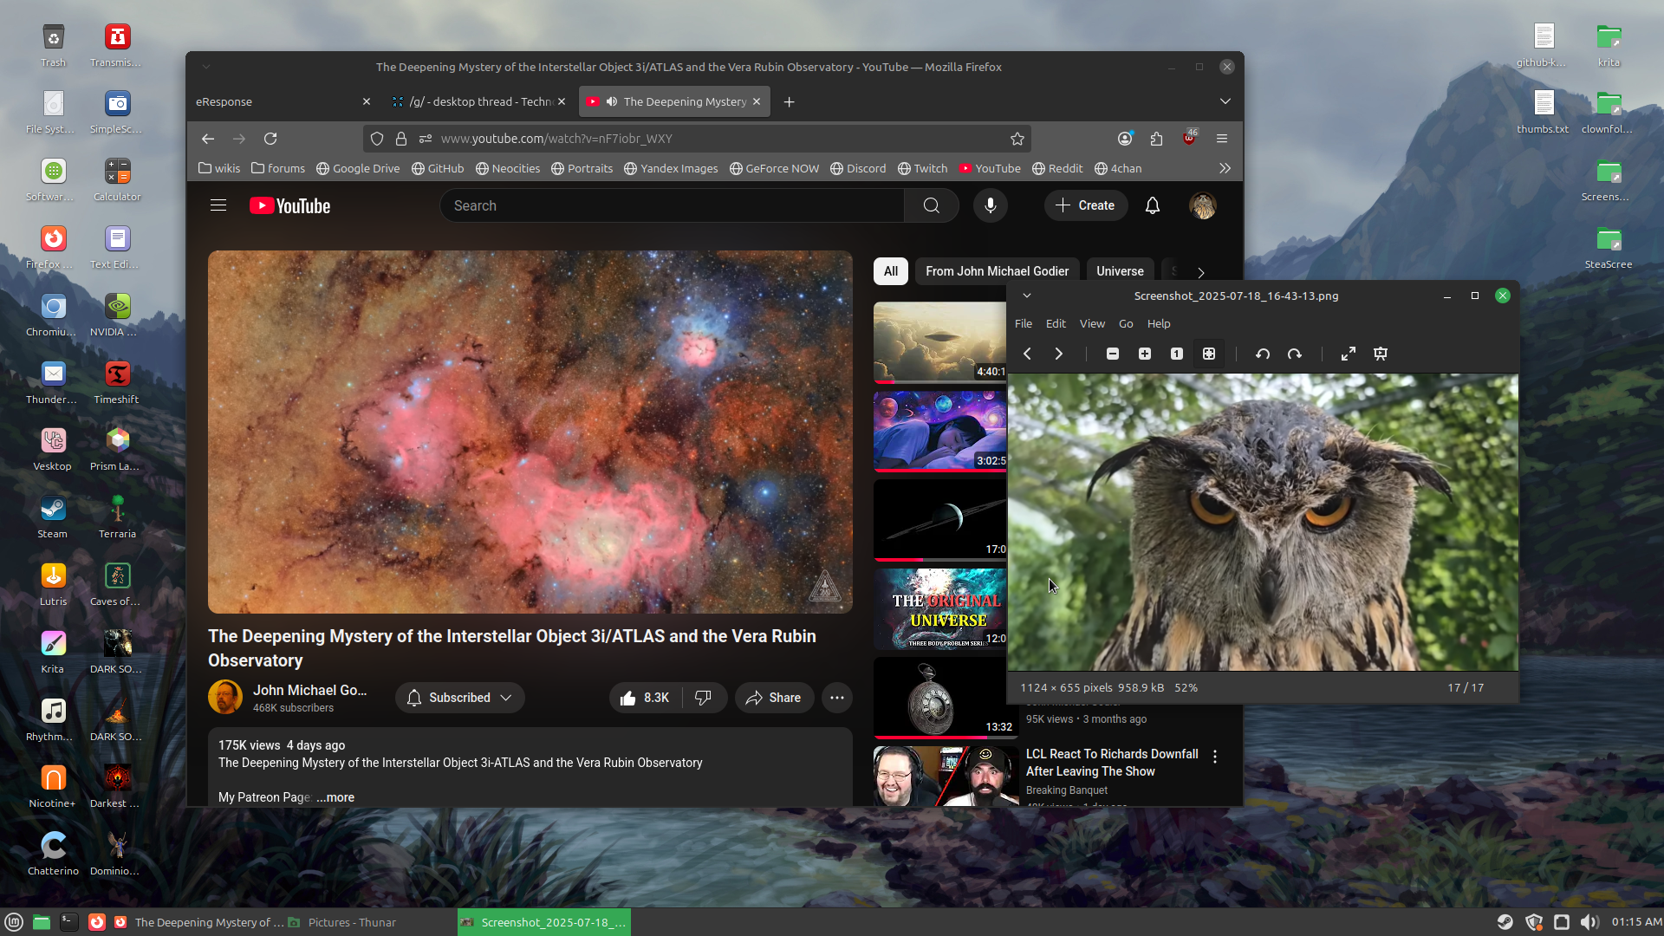This screenshot has height=936, width=1664.
Task: Click the YouTube search magnifier button
Action: point(932,205)
